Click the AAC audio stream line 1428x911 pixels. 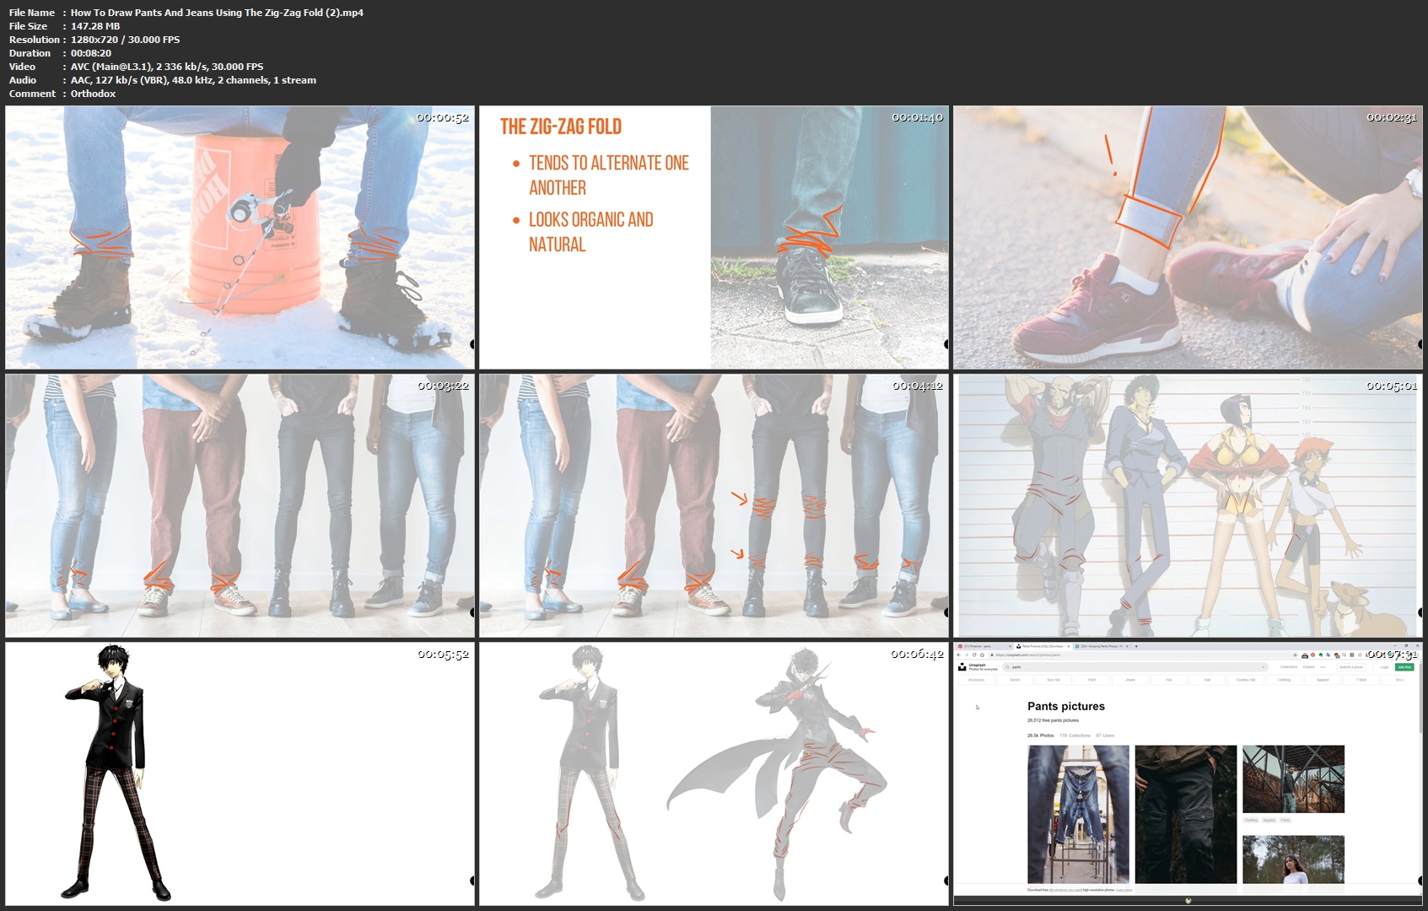coord(193,80)
